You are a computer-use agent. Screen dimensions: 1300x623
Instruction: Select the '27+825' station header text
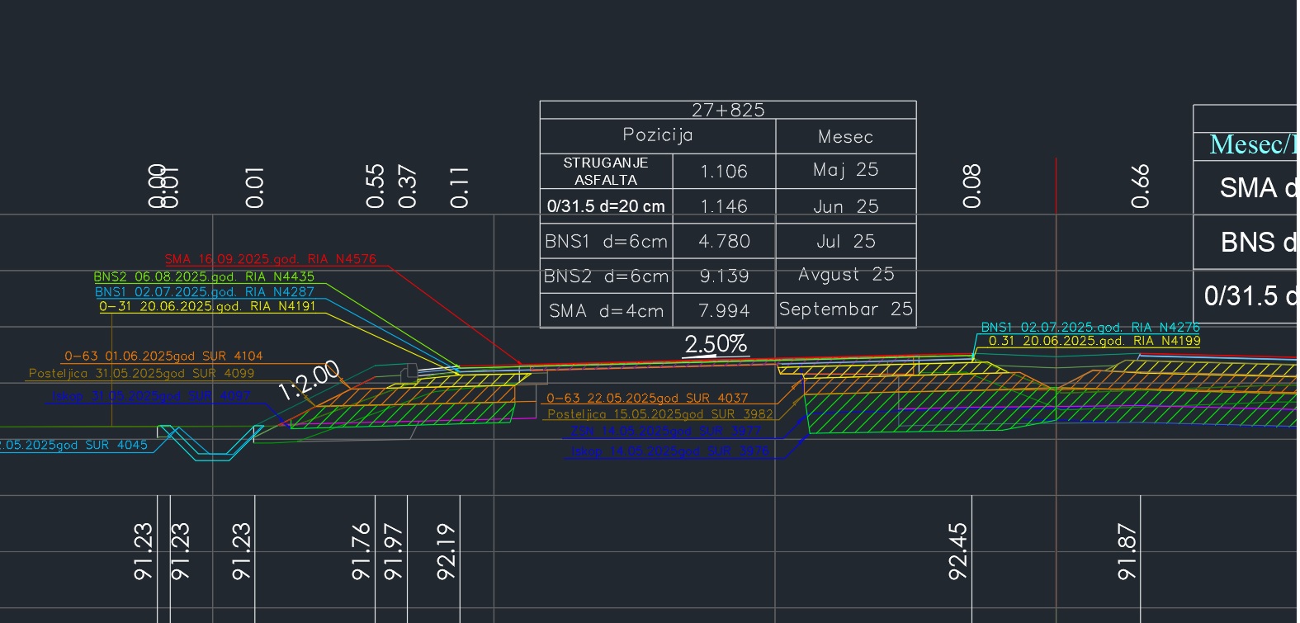tap(728, 110)
